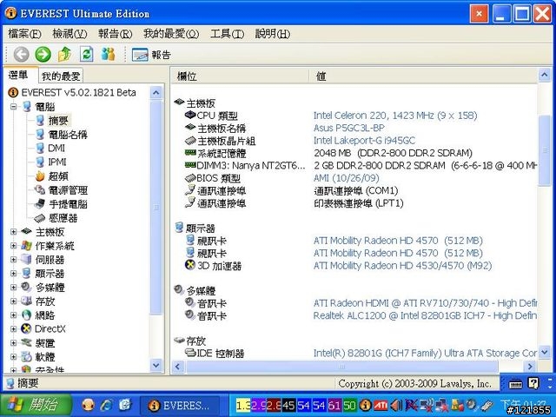Click the Realtek ALC1200 audio link

[425, 315]
